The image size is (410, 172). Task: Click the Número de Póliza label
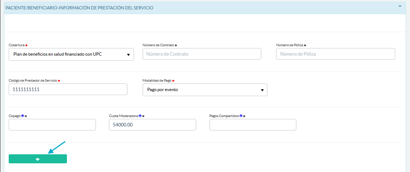289,45
